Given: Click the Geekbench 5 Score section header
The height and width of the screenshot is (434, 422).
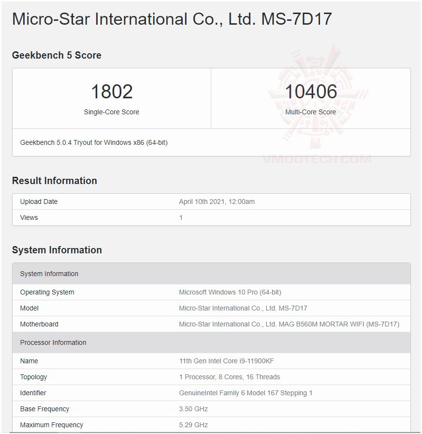Looking at the screenshot, I should [x=57, y=55].
